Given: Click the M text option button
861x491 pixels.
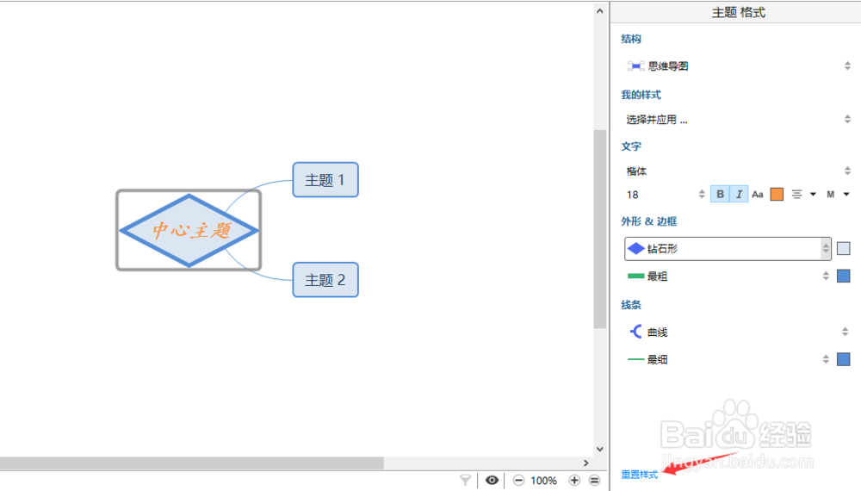Looking at the screenshot, I should coord(830,195).
